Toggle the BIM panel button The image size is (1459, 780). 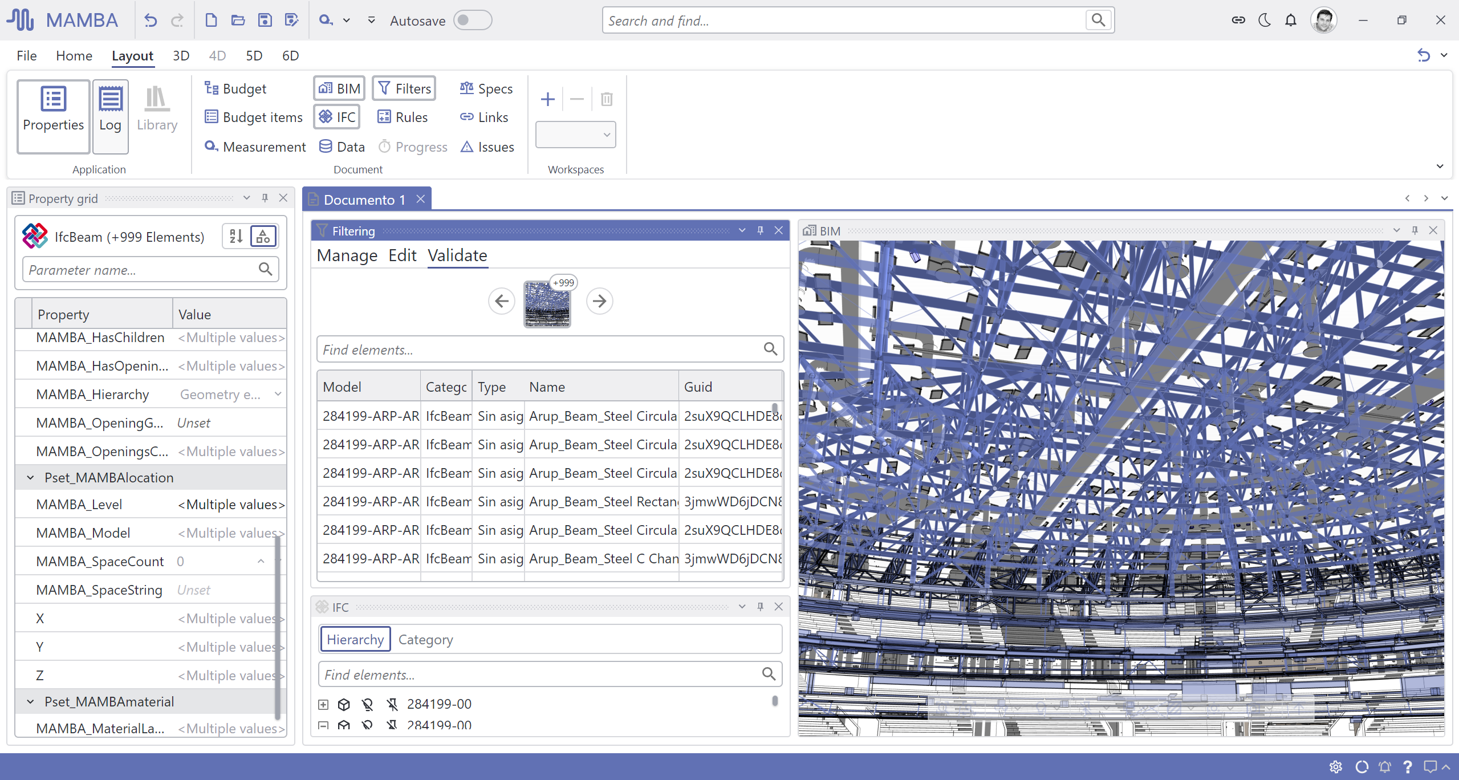pyautogui.click(x=339, y=88)
